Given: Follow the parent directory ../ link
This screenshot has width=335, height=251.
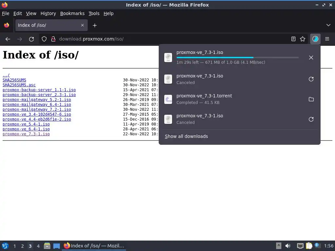Looking at the screenshot, I should [x=6, y=75].
